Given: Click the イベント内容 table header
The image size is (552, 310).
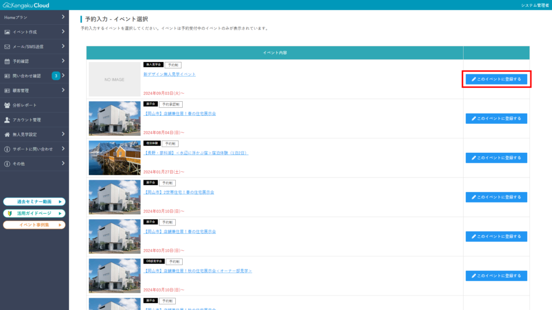Looking at the screenshot, I should point(274,53).
